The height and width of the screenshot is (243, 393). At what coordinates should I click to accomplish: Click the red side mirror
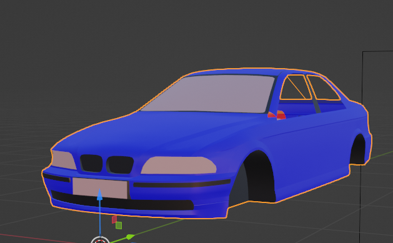coord(277,115)
